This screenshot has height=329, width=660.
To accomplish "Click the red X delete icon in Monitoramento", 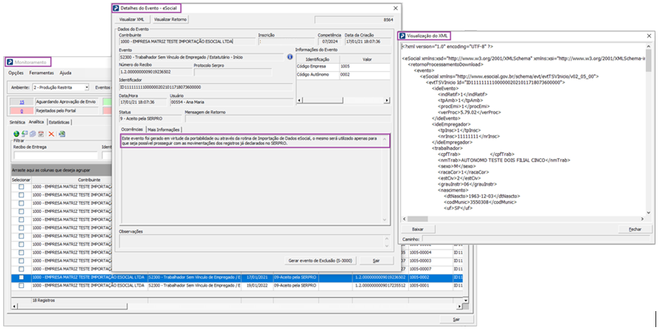I will coord(51,134).
